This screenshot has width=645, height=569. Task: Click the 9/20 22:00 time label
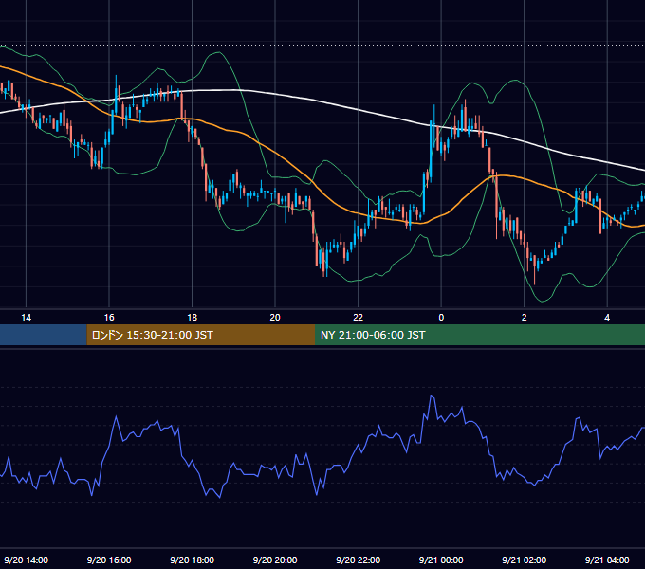click(x=358, y=560)
